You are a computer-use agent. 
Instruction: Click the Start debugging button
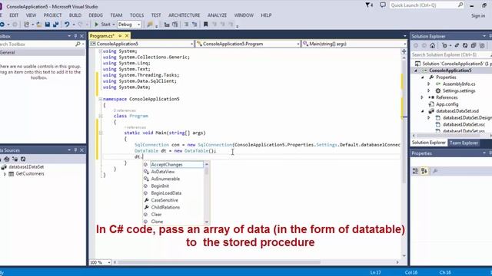(x=102, y=24)
